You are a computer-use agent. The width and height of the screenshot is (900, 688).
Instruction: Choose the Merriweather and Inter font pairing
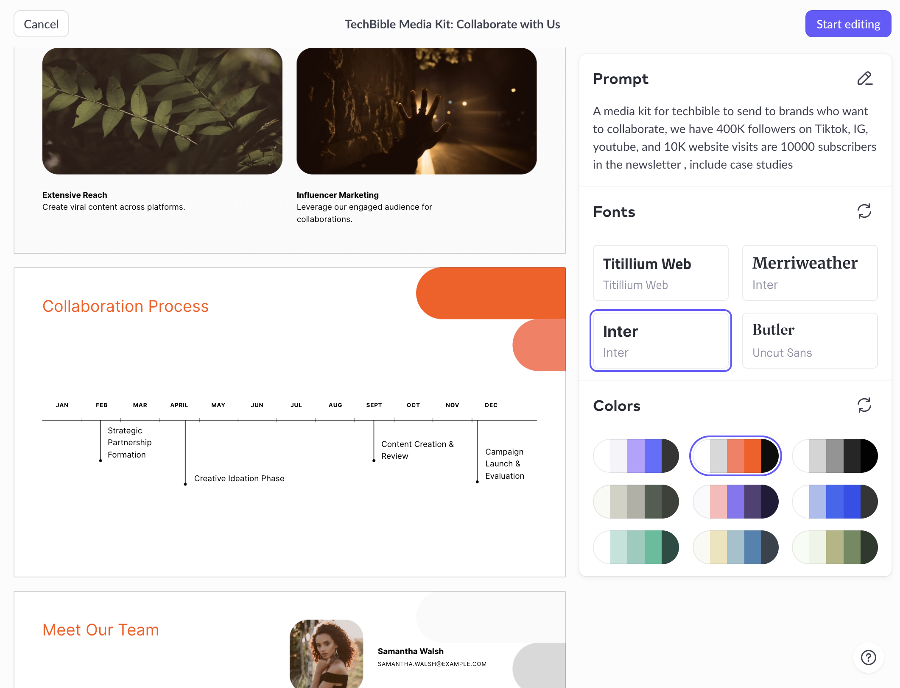(810, 273)
